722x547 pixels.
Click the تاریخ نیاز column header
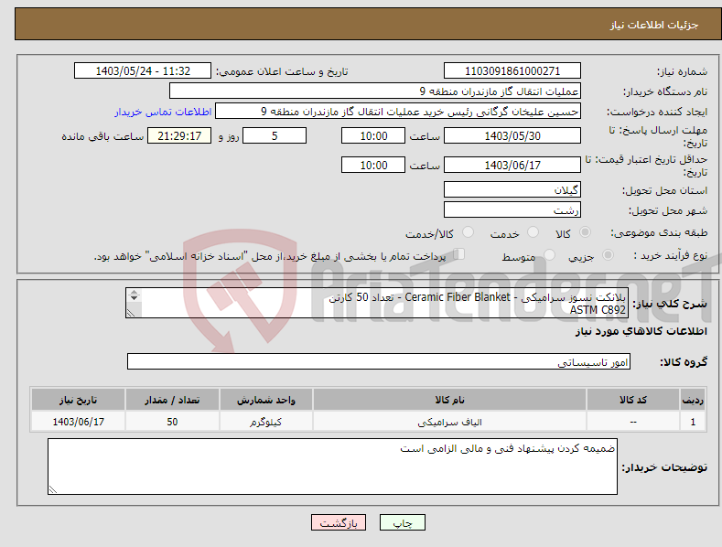coord(79,400)
